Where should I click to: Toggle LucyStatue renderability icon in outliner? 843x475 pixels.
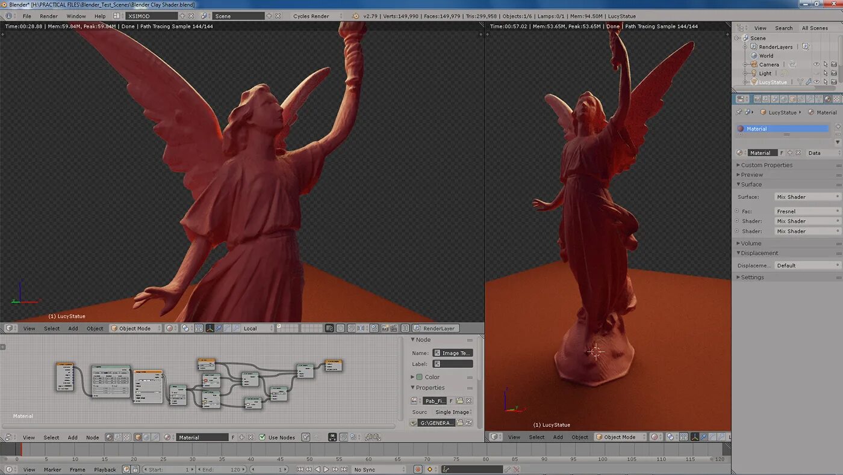(x=834, y=82)
